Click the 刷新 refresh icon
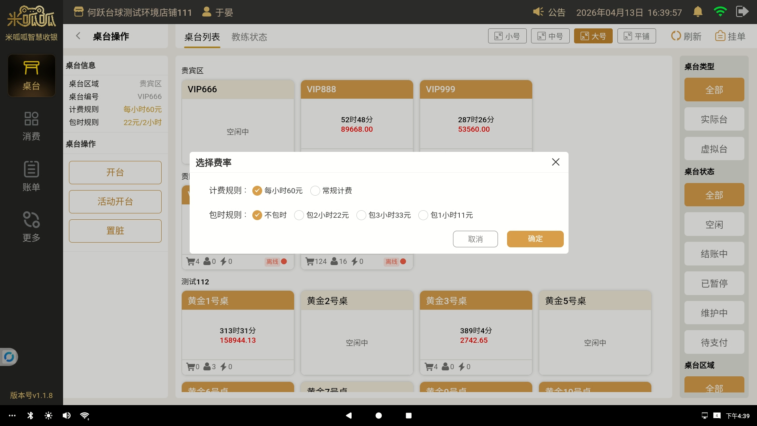The image size is (757, 426). pyautogui.click(x=676, y=36)
